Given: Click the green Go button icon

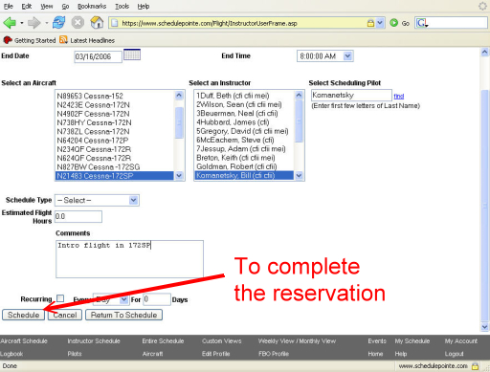Looking at the screenshot, I should [394, 23].
